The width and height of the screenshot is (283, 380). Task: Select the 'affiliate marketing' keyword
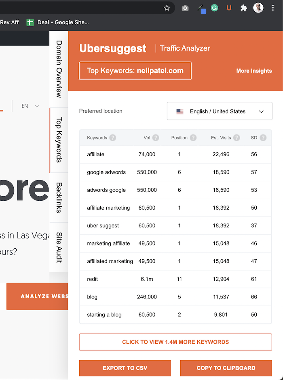[x=108, y=208]
